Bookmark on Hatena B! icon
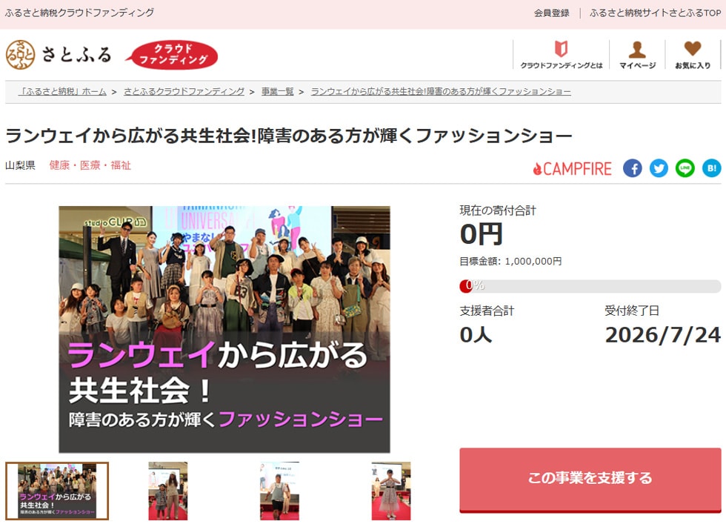Image resolution: width=726 pixels, height=524 pixels. click(x=712, y=168)
